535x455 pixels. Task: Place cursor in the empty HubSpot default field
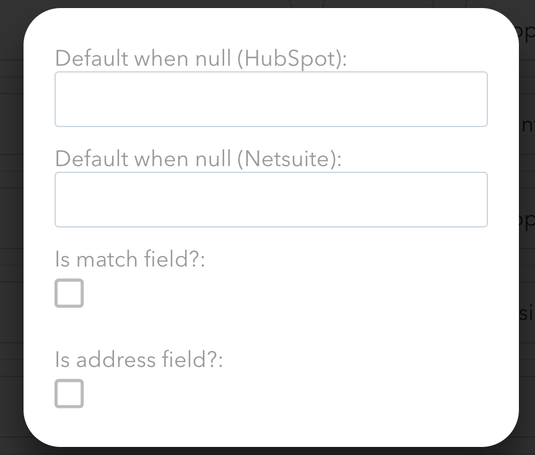point(271,99)
